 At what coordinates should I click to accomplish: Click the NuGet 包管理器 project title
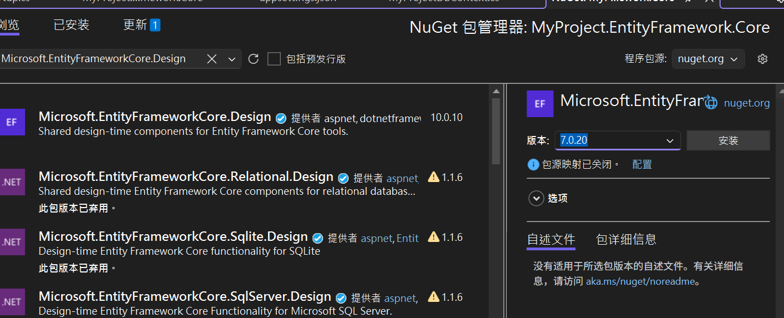[589, 27]
